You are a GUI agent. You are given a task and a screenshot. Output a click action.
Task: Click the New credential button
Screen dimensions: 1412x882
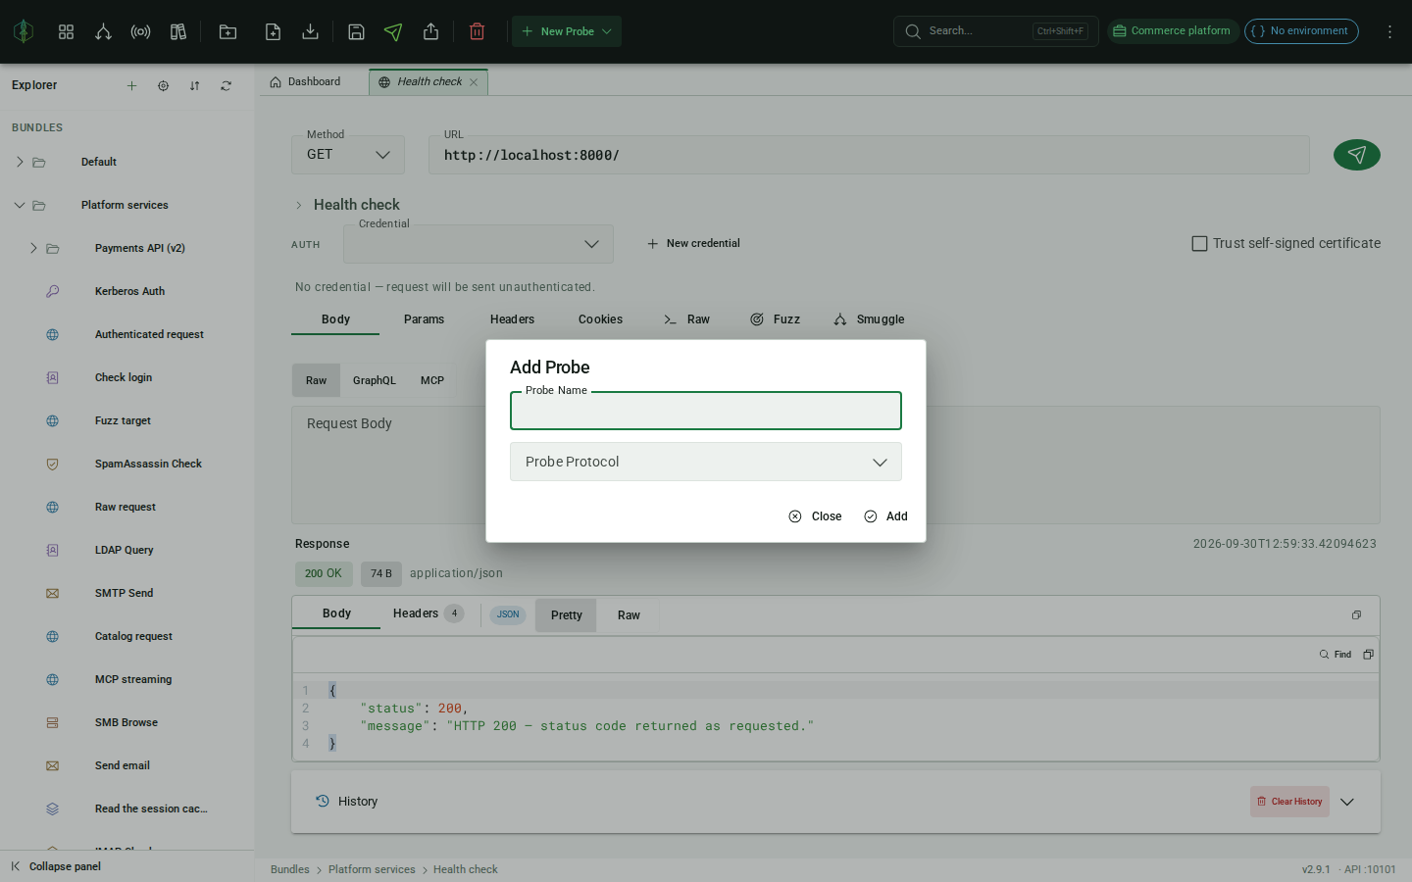(693, 243)
